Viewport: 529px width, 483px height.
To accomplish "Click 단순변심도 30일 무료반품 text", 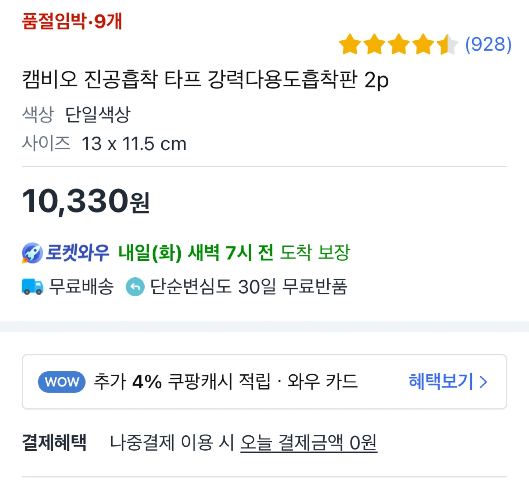I will [249, 286].
